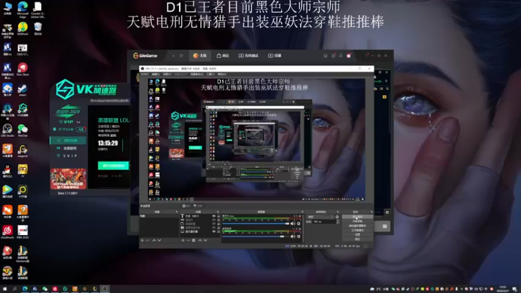The height and width of the screenshot is (293, 521).
Task: Open the WeGame beta test tab
Action: click(248, 56)
